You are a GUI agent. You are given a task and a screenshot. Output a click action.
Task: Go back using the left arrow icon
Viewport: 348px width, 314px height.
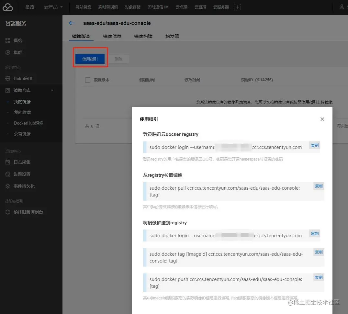coord(71,23)
